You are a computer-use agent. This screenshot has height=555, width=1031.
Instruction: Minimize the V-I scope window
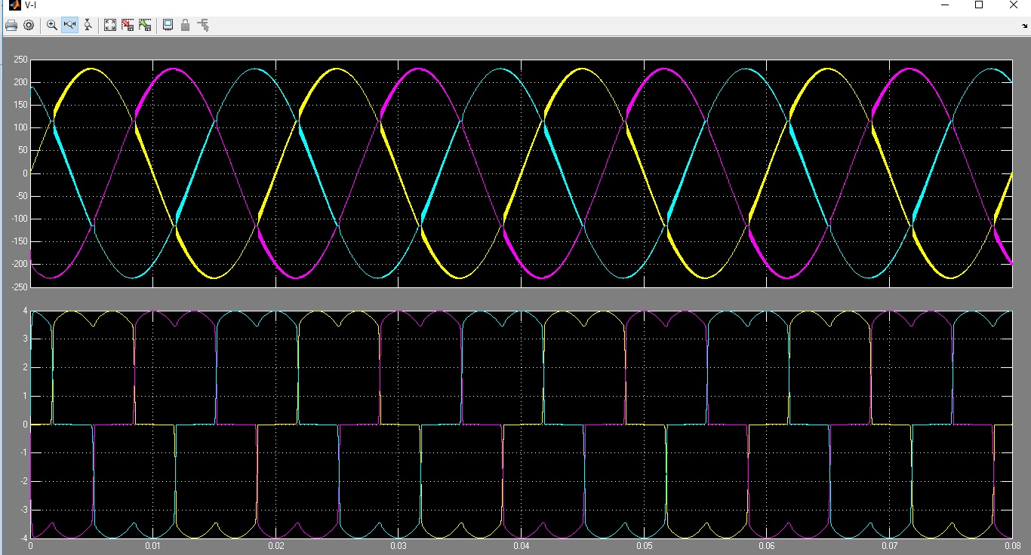(x=945, y=5)
